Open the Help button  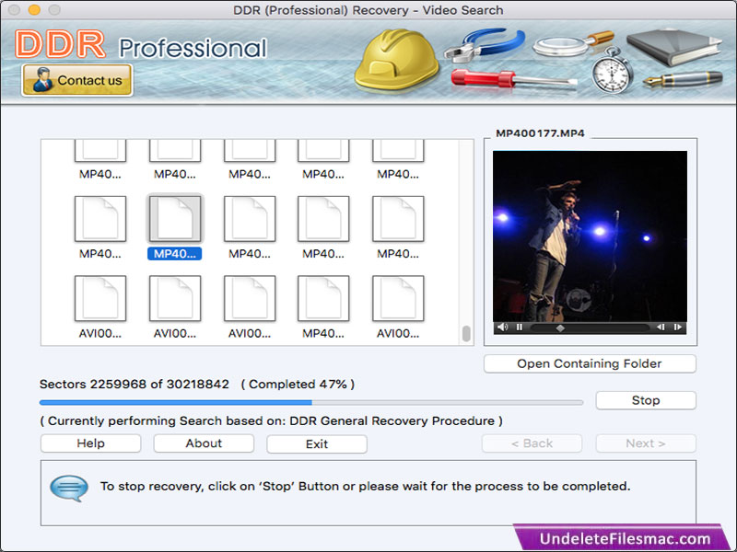tap(90, 443)
